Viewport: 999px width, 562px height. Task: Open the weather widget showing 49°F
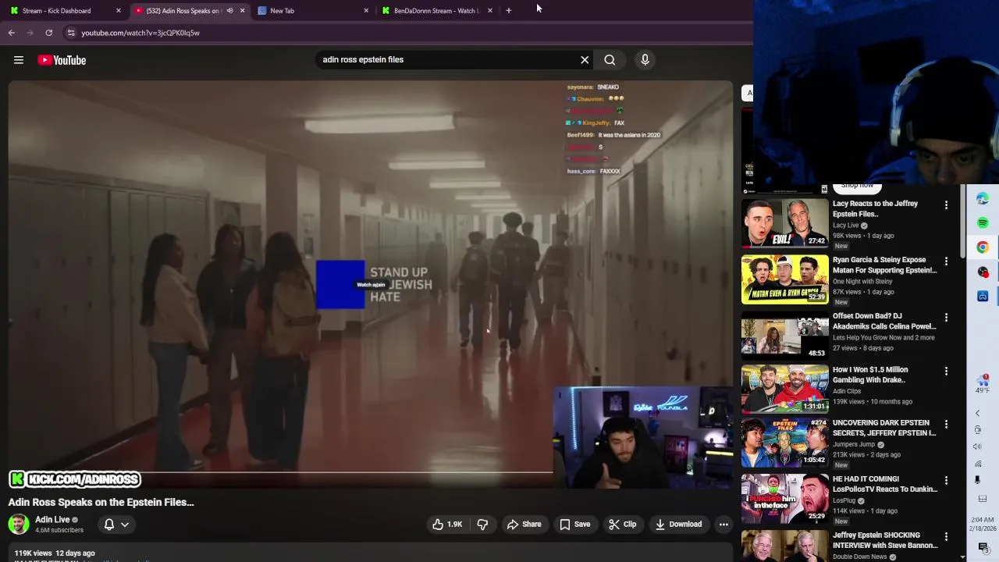(983, 384)
